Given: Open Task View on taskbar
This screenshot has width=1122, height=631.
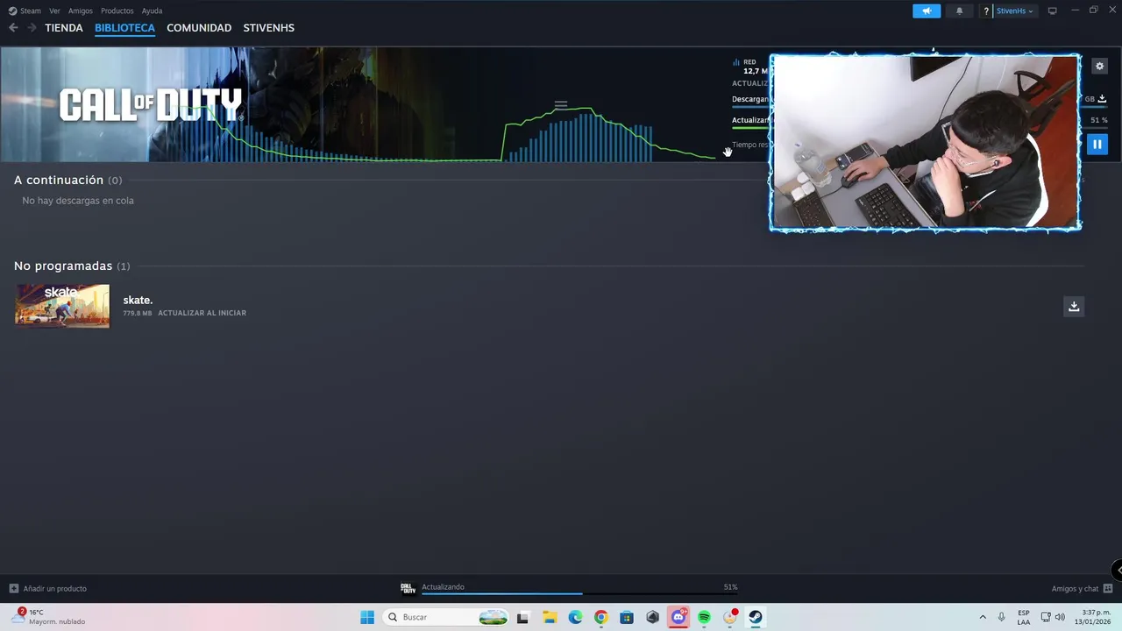Looking at the screenshot, I should pos(522,617).
